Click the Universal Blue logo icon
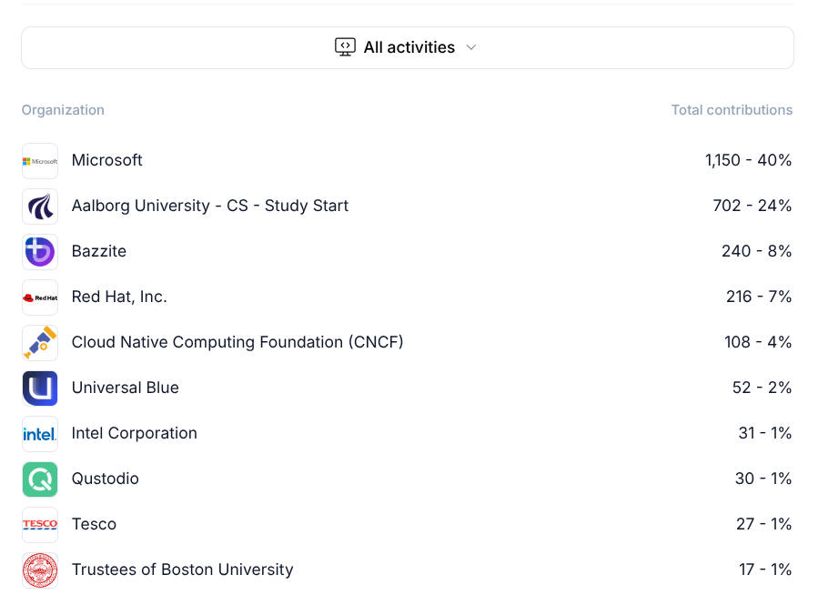Image resolution: width=818 pixels, height=605 pixels. 40,388
